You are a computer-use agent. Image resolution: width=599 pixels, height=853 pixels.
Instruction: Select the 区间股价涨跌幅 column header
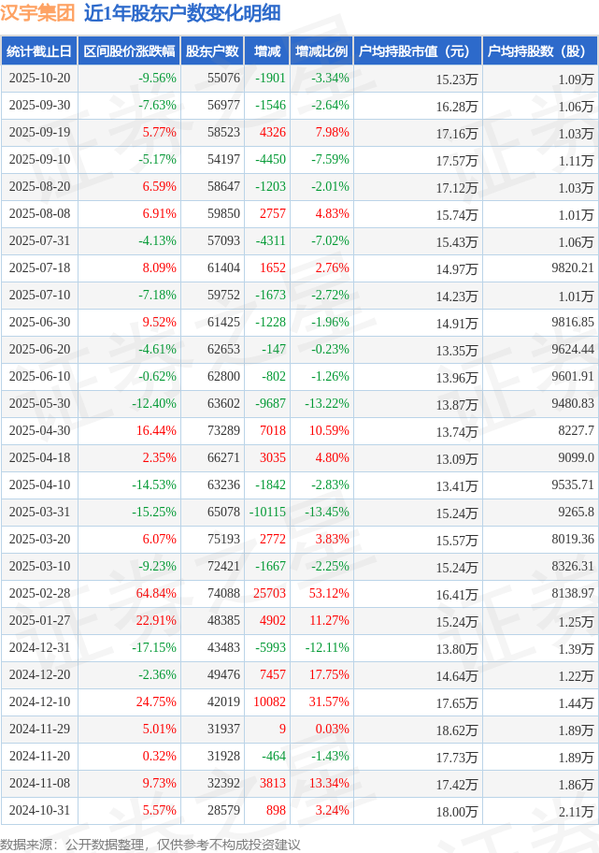129,51
